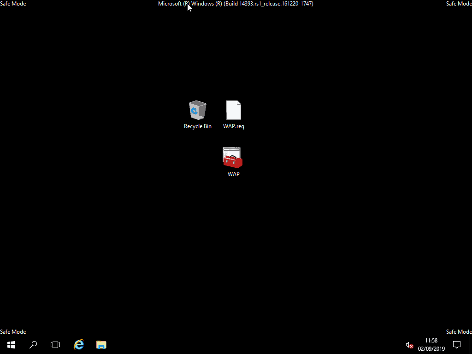Click the bottom-left Safe Mode label
The width and height of the screenshot is (472, 354).
coord(13,331)
